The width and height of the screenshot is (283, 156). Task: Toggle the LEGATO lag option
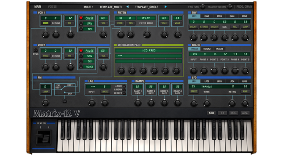click(x=124, y=93)
